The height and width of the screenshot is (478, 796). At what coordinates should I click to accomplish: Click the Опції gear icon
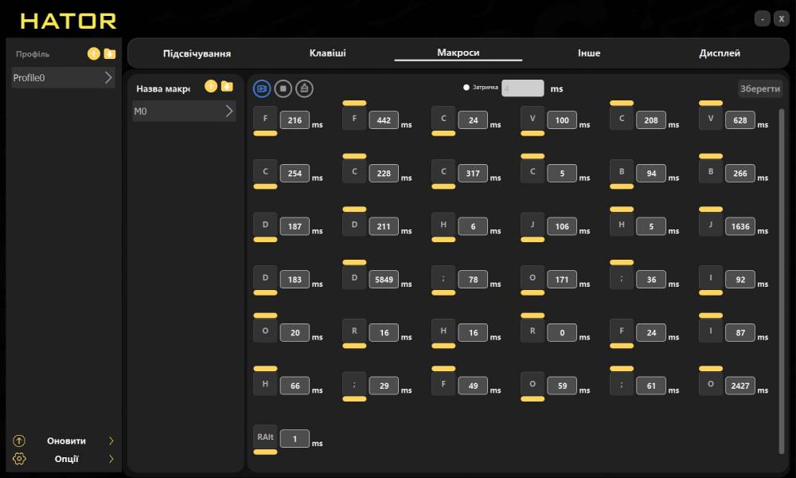pyautogui.click(x=20, y=459)
